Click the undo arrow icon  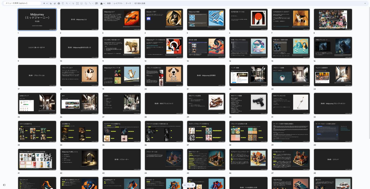[51, 3]
